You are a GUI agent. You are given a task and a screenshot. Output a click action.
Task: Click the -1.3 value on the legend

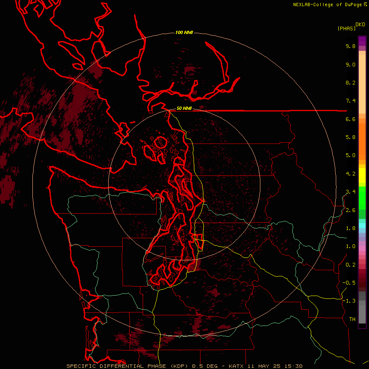[x=349, y=301]
